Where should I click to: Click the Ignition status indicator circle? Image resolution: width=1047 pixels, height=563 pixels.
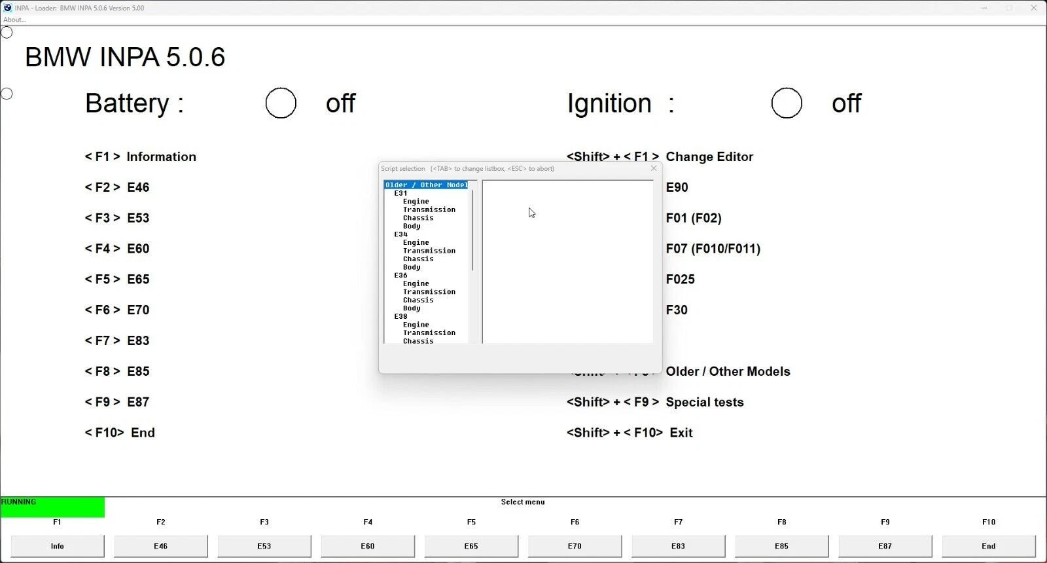point(787,103)
